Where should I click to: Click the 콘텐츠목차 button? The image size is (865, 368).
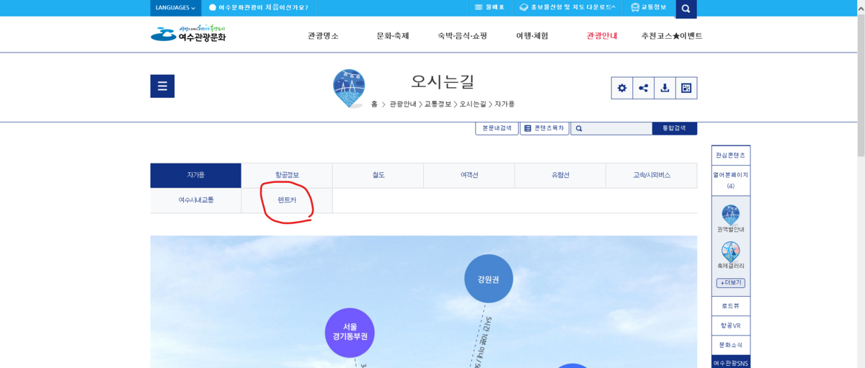(544, 128)
